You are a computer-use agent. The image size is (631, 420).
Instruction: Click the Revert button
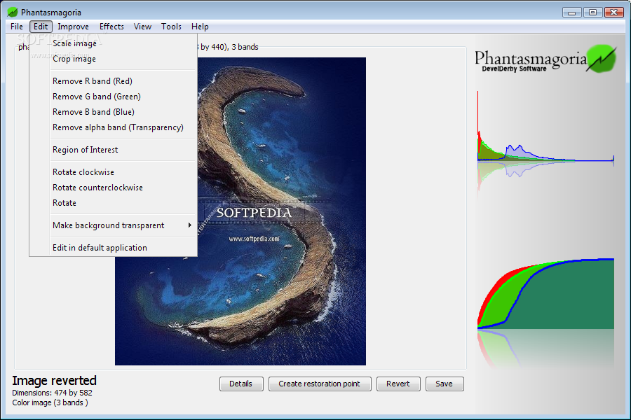coord(398,384)
